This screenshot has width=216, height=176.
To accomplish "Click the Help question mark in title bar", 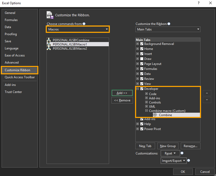I will 198,3.
